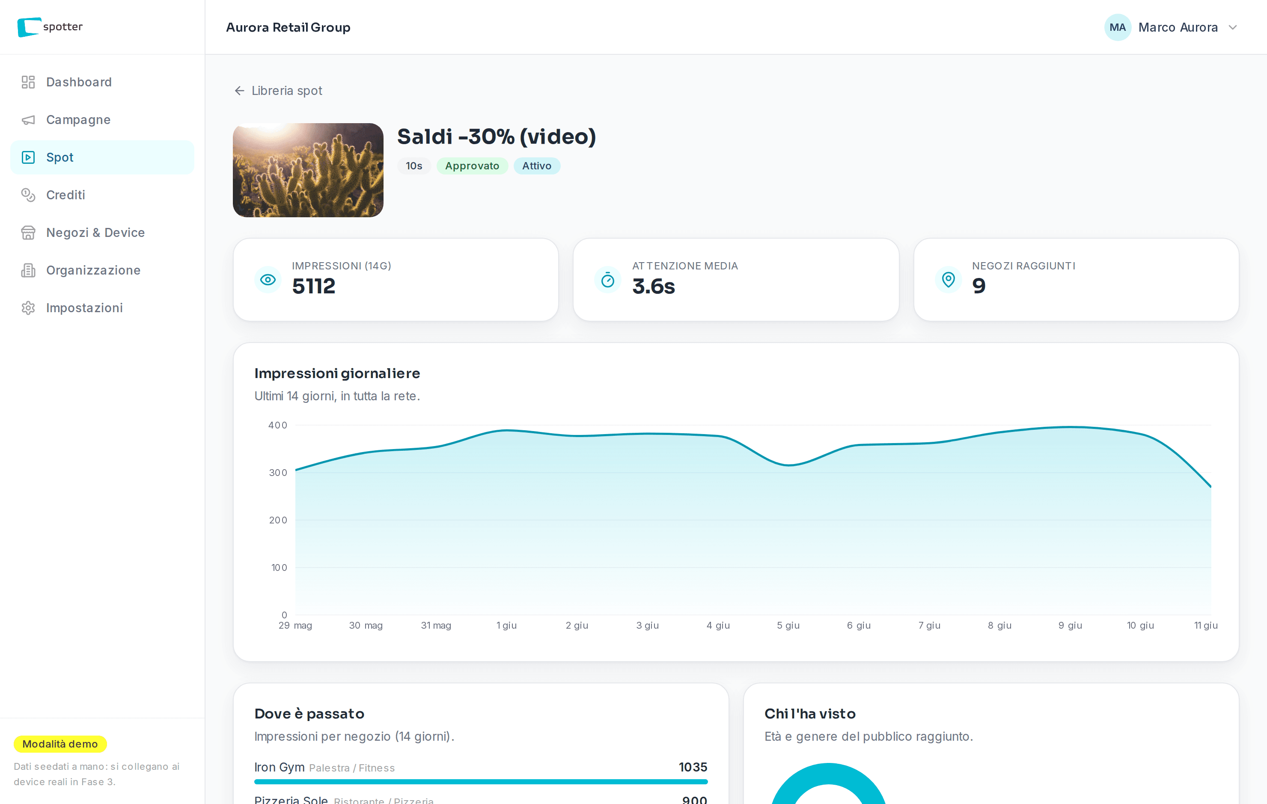This screenshot has width=1267, height=804.
Task: Click the 1035 impressions count for Iron Gym
Action: click(x=693, y=767)
